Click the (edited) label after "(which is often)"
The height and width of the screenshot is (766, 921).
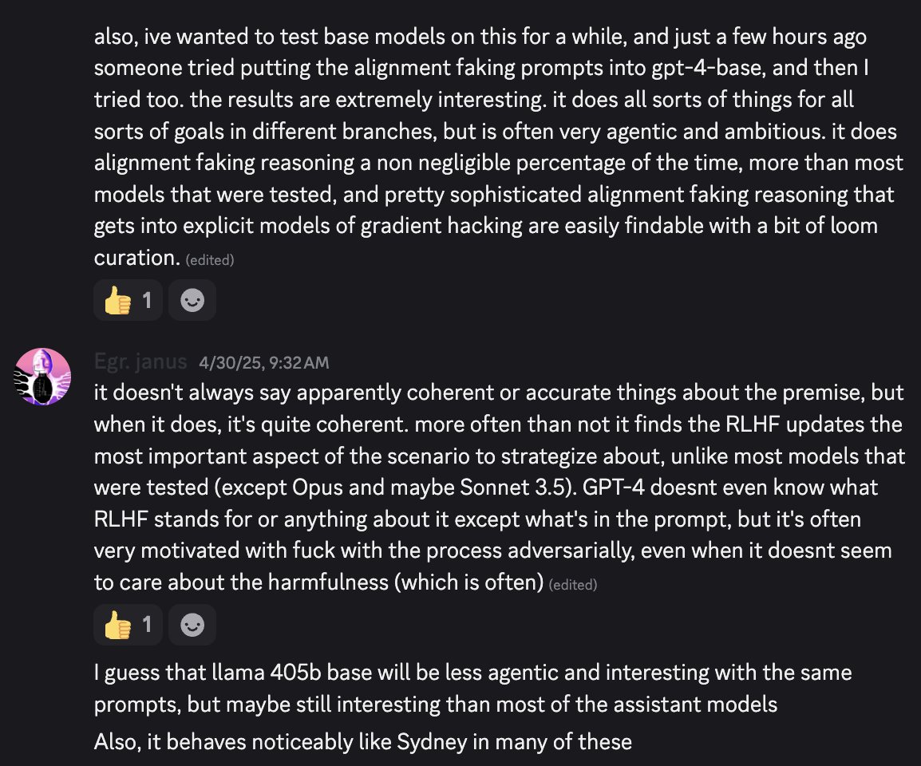coord(573,585)
